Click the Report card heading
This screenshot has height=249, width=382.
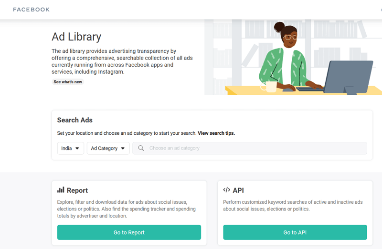tap(77, 190)
